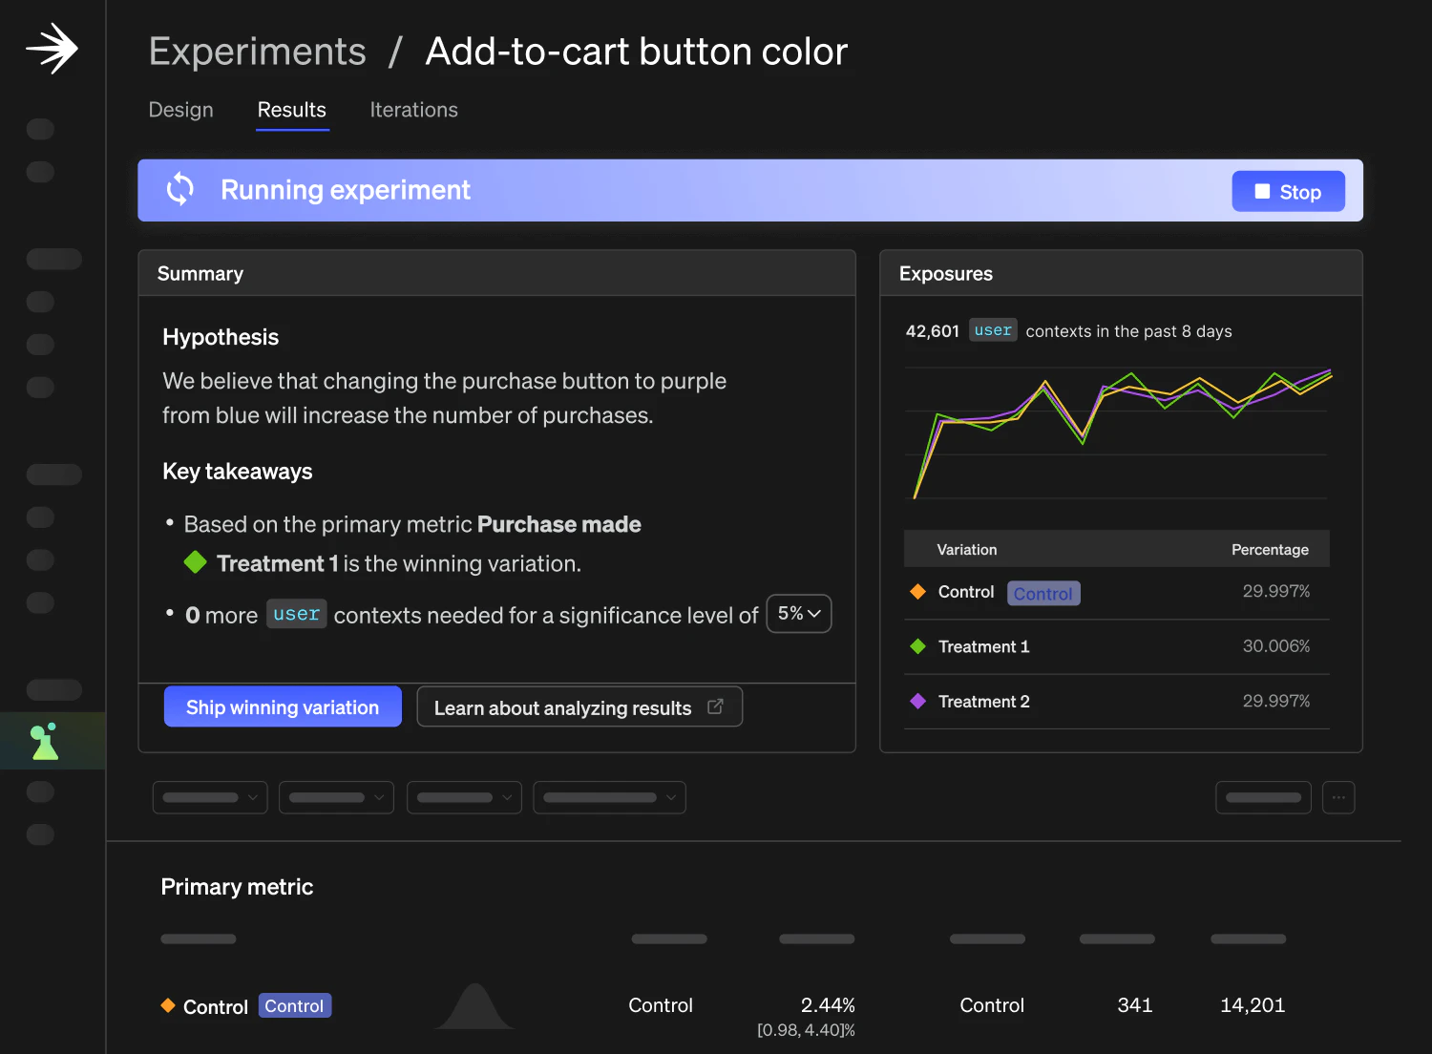Click the green winning variation diamond icon

(196, 562)
